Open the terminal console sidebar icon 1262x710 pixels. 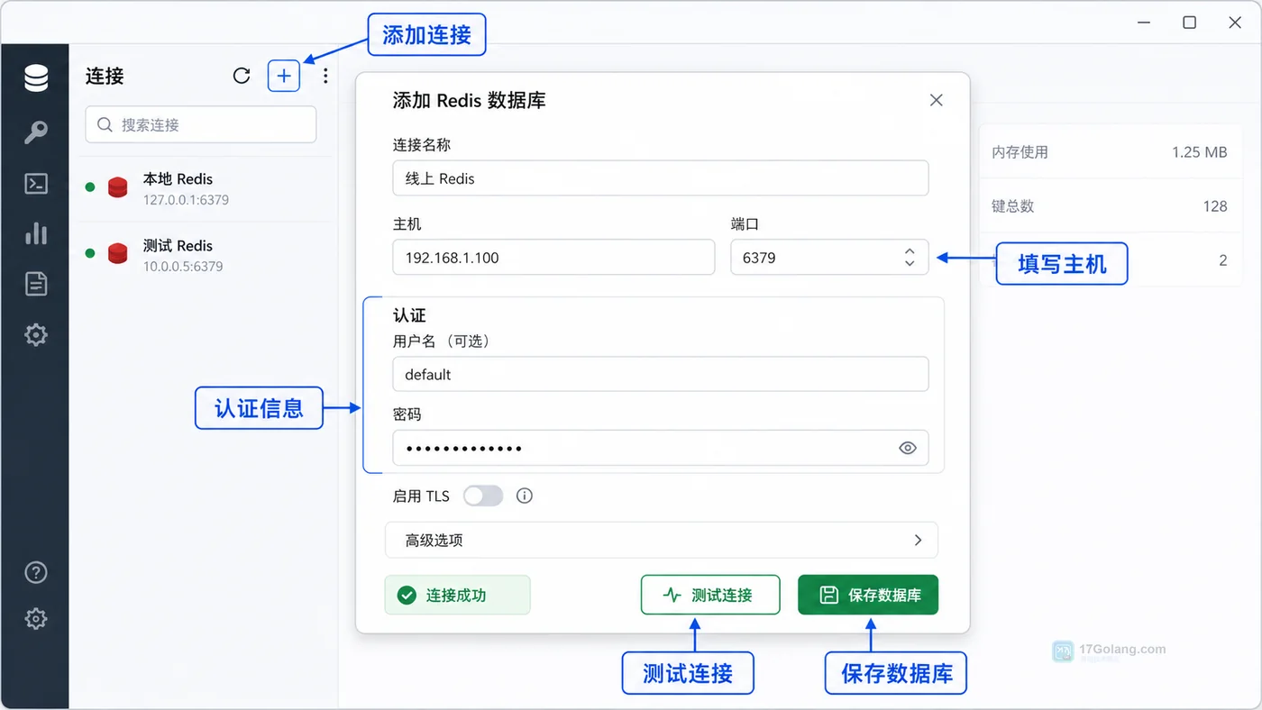(x=36, y=184)
